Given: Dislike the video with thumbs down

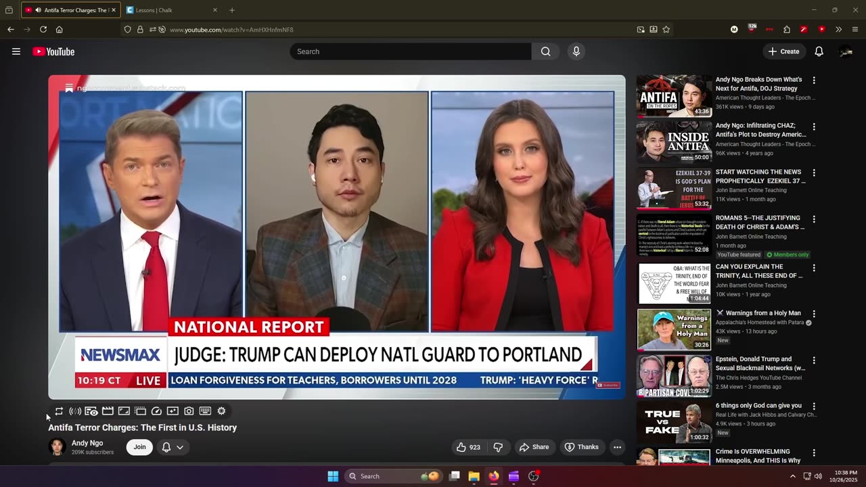Looking at the screenshot, I should pos(499,447).
